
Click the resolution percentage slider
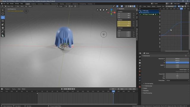(177, 63)
